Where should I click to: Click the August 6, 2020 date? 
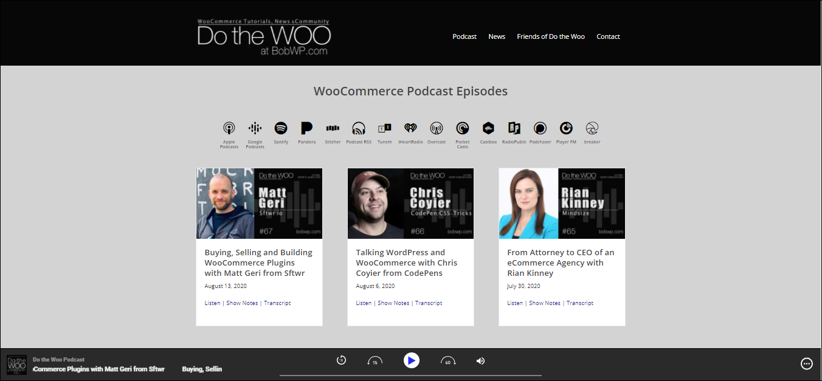pyautogui.click(x=375, y=286)
